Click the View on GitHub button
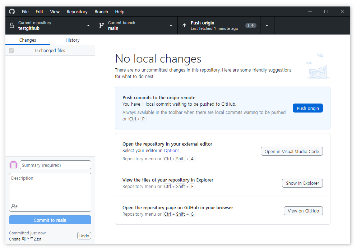This screenshot has width=361, height=252. pos(304,211)
